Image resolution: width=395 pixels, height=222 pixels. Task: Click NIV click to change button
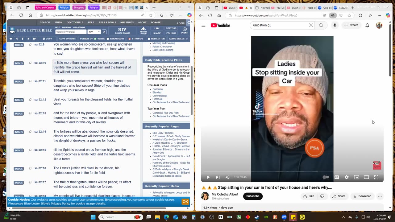point(122,31)
